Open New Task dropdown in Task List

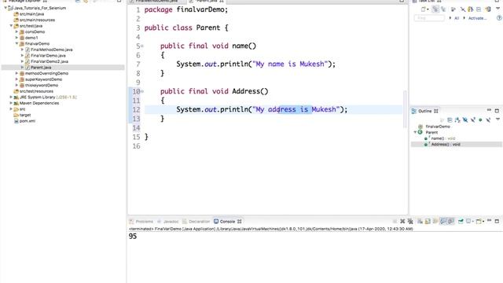click(x=428, y=9)
